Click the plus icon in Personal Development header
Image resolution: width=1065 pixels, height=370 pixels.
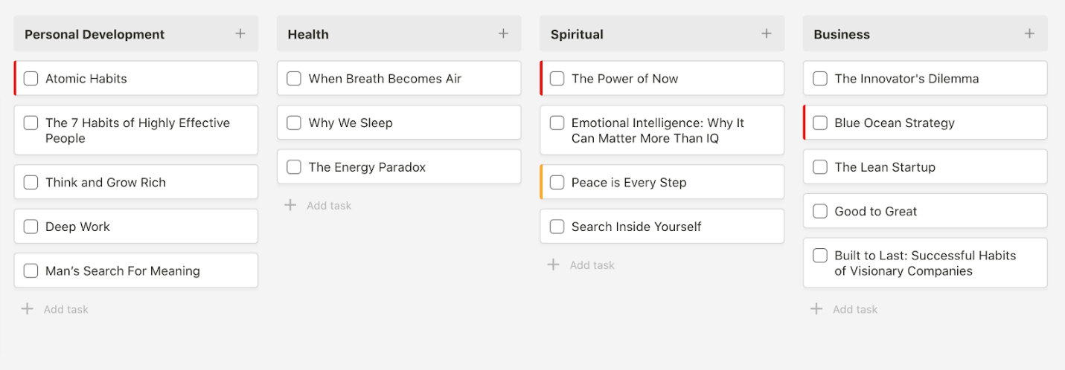coord(240,33)
